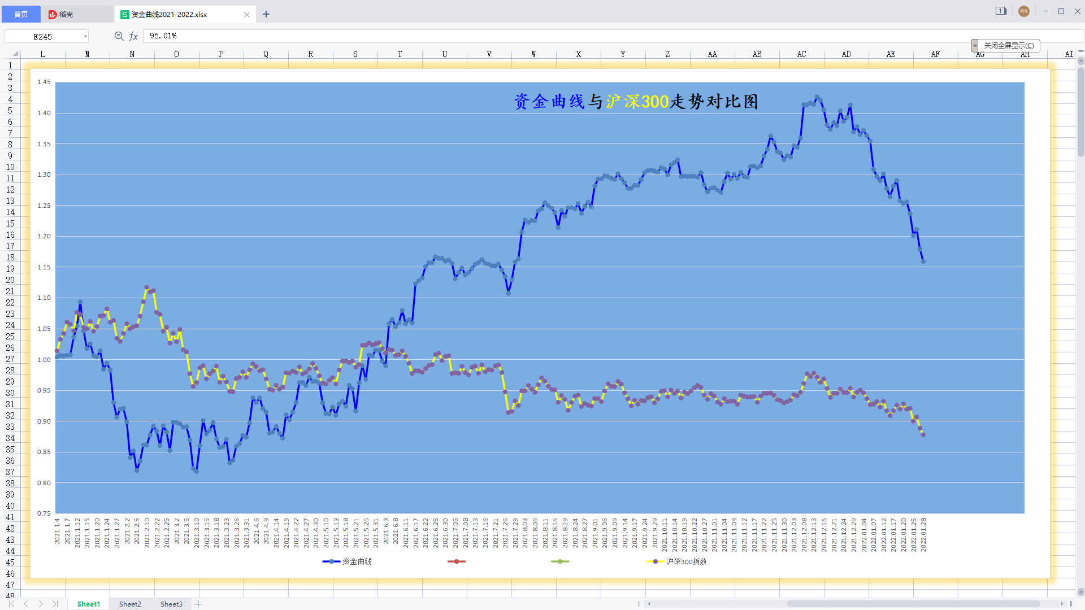Close the 资金曲线2021-2022.xlsx document tab
The width and height of the screenshot is (1085, 610).
247,14
